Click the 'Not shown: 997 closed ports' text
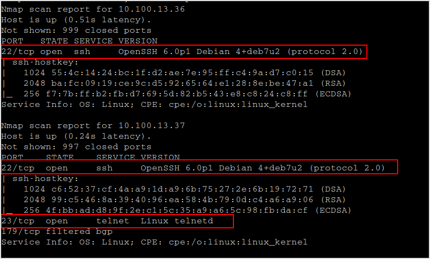The height and width of the screenshot is (259, 430). 77,147
